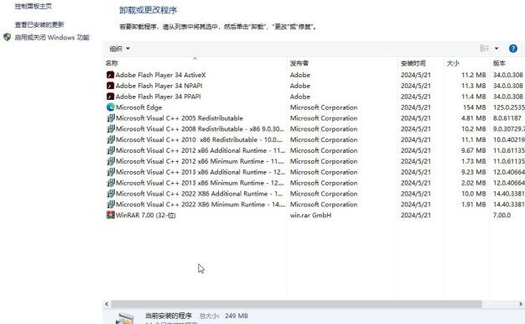This screenshot has width=525, height=324.
Task: Select the Adobe Flash Player 34 PPAPI entry
Action: pos(159,97)
